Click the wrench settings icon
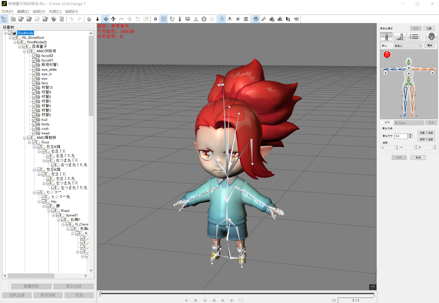The height and width of the screenshot is (303, 439). point(264,19)
